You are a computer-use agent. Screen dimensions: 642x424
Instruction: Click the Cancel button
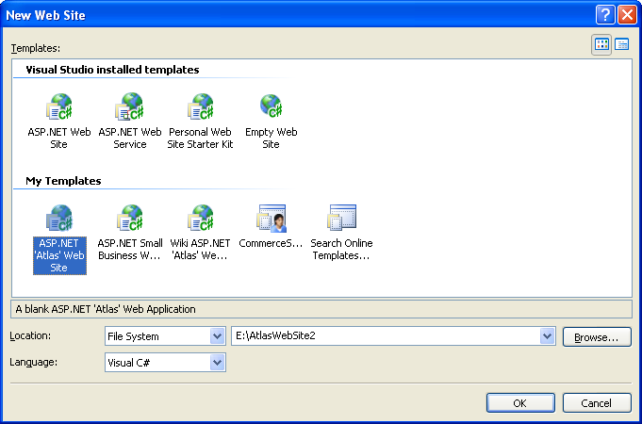(597, 402)
